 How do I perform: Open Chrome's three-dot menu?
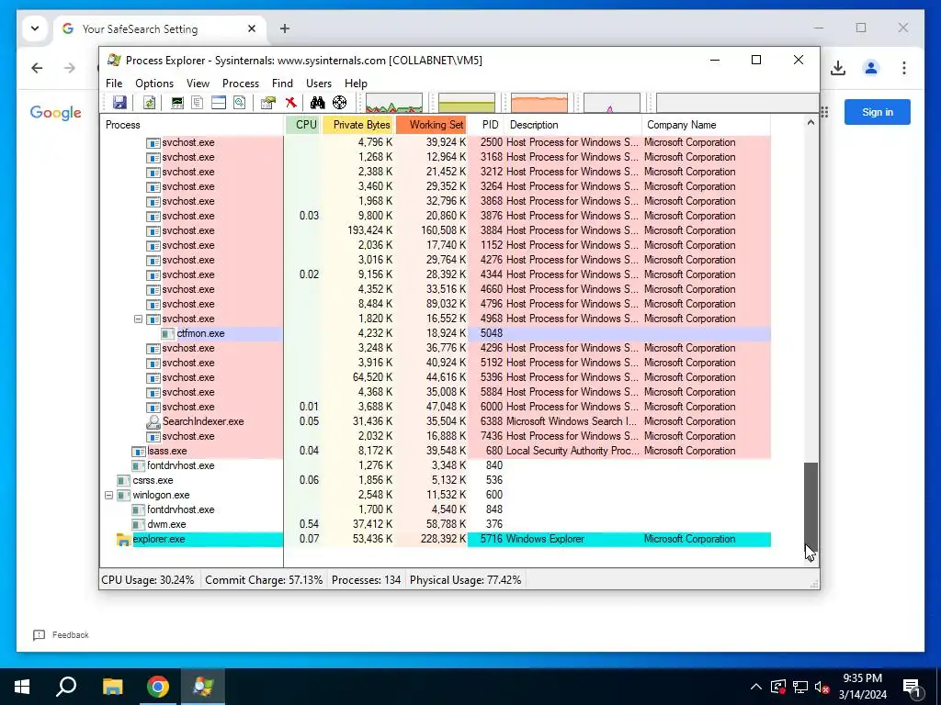pos(904,68)
